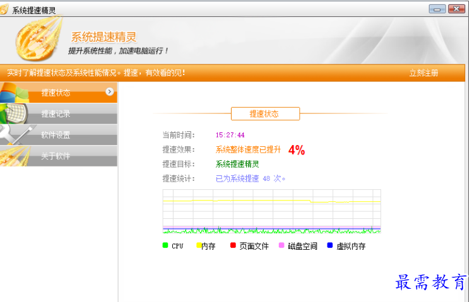This screenshot has height=302, width=472.
Task: Click the orange banner text 实时了解提速状态
Action: [x=96, y=73]
